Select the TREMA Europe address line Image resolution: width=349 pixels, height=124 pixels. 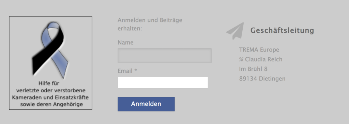coord(259,50)
